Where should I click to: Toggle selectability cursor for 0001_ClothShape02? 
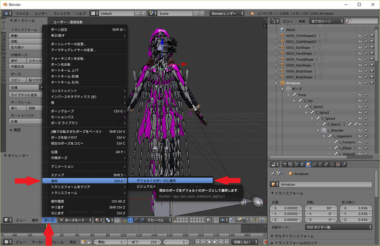pos(366,42)
